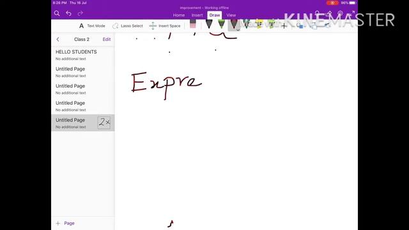
Task: Pick the black pen
Action: [209, 24]
